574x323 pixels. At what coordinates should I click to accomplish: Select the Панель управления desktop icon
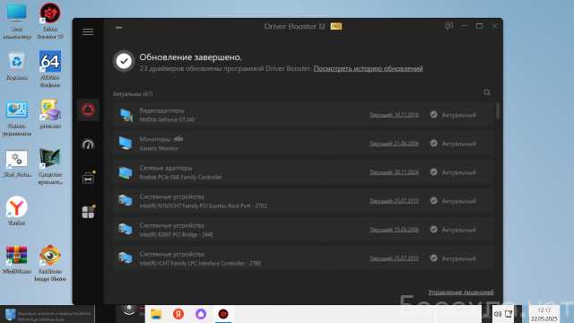coord(16,118)
